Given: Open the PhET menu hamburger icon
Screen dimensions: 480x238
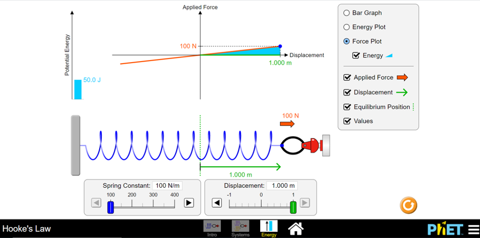Looking at the screenshot, I should 474,229.
